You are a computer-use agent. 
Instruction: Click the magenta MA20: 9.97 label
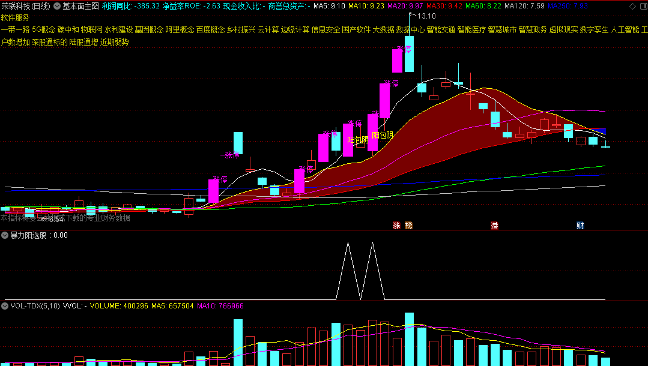tap(405, 6)
